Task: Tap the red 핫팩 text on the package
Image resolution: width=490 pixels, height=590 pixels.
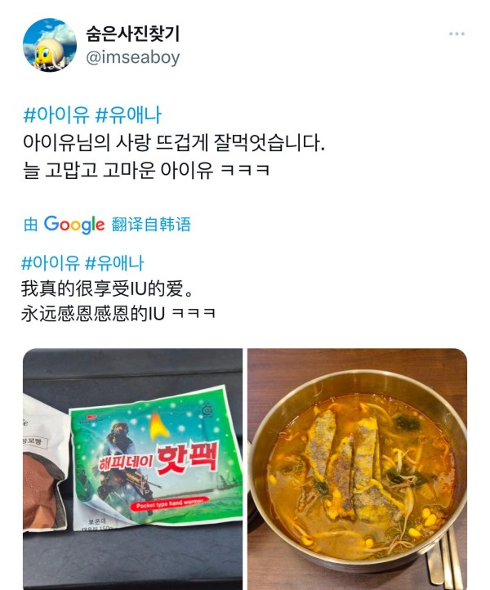Action: 187,458
